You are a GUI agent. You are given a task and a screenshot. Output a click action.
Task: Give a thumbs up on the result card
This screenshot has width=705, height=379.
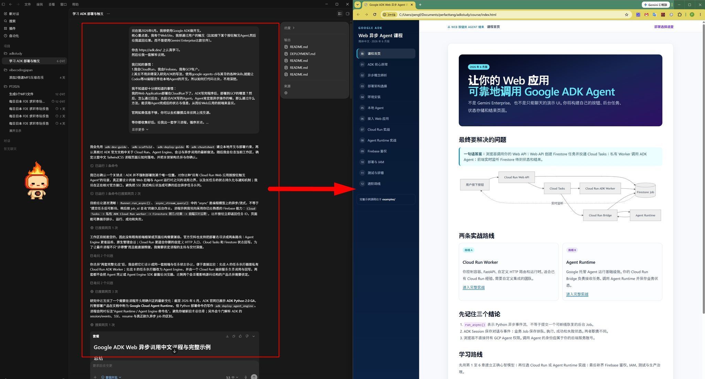(x=240, y=336)
